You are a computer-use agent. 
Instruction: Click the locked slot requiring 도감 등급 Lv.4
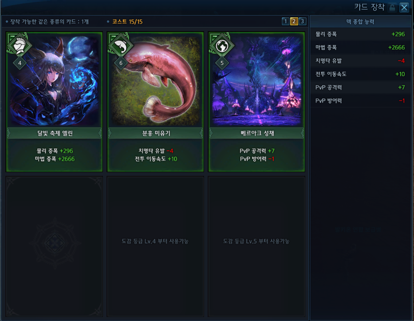point(155,246)
